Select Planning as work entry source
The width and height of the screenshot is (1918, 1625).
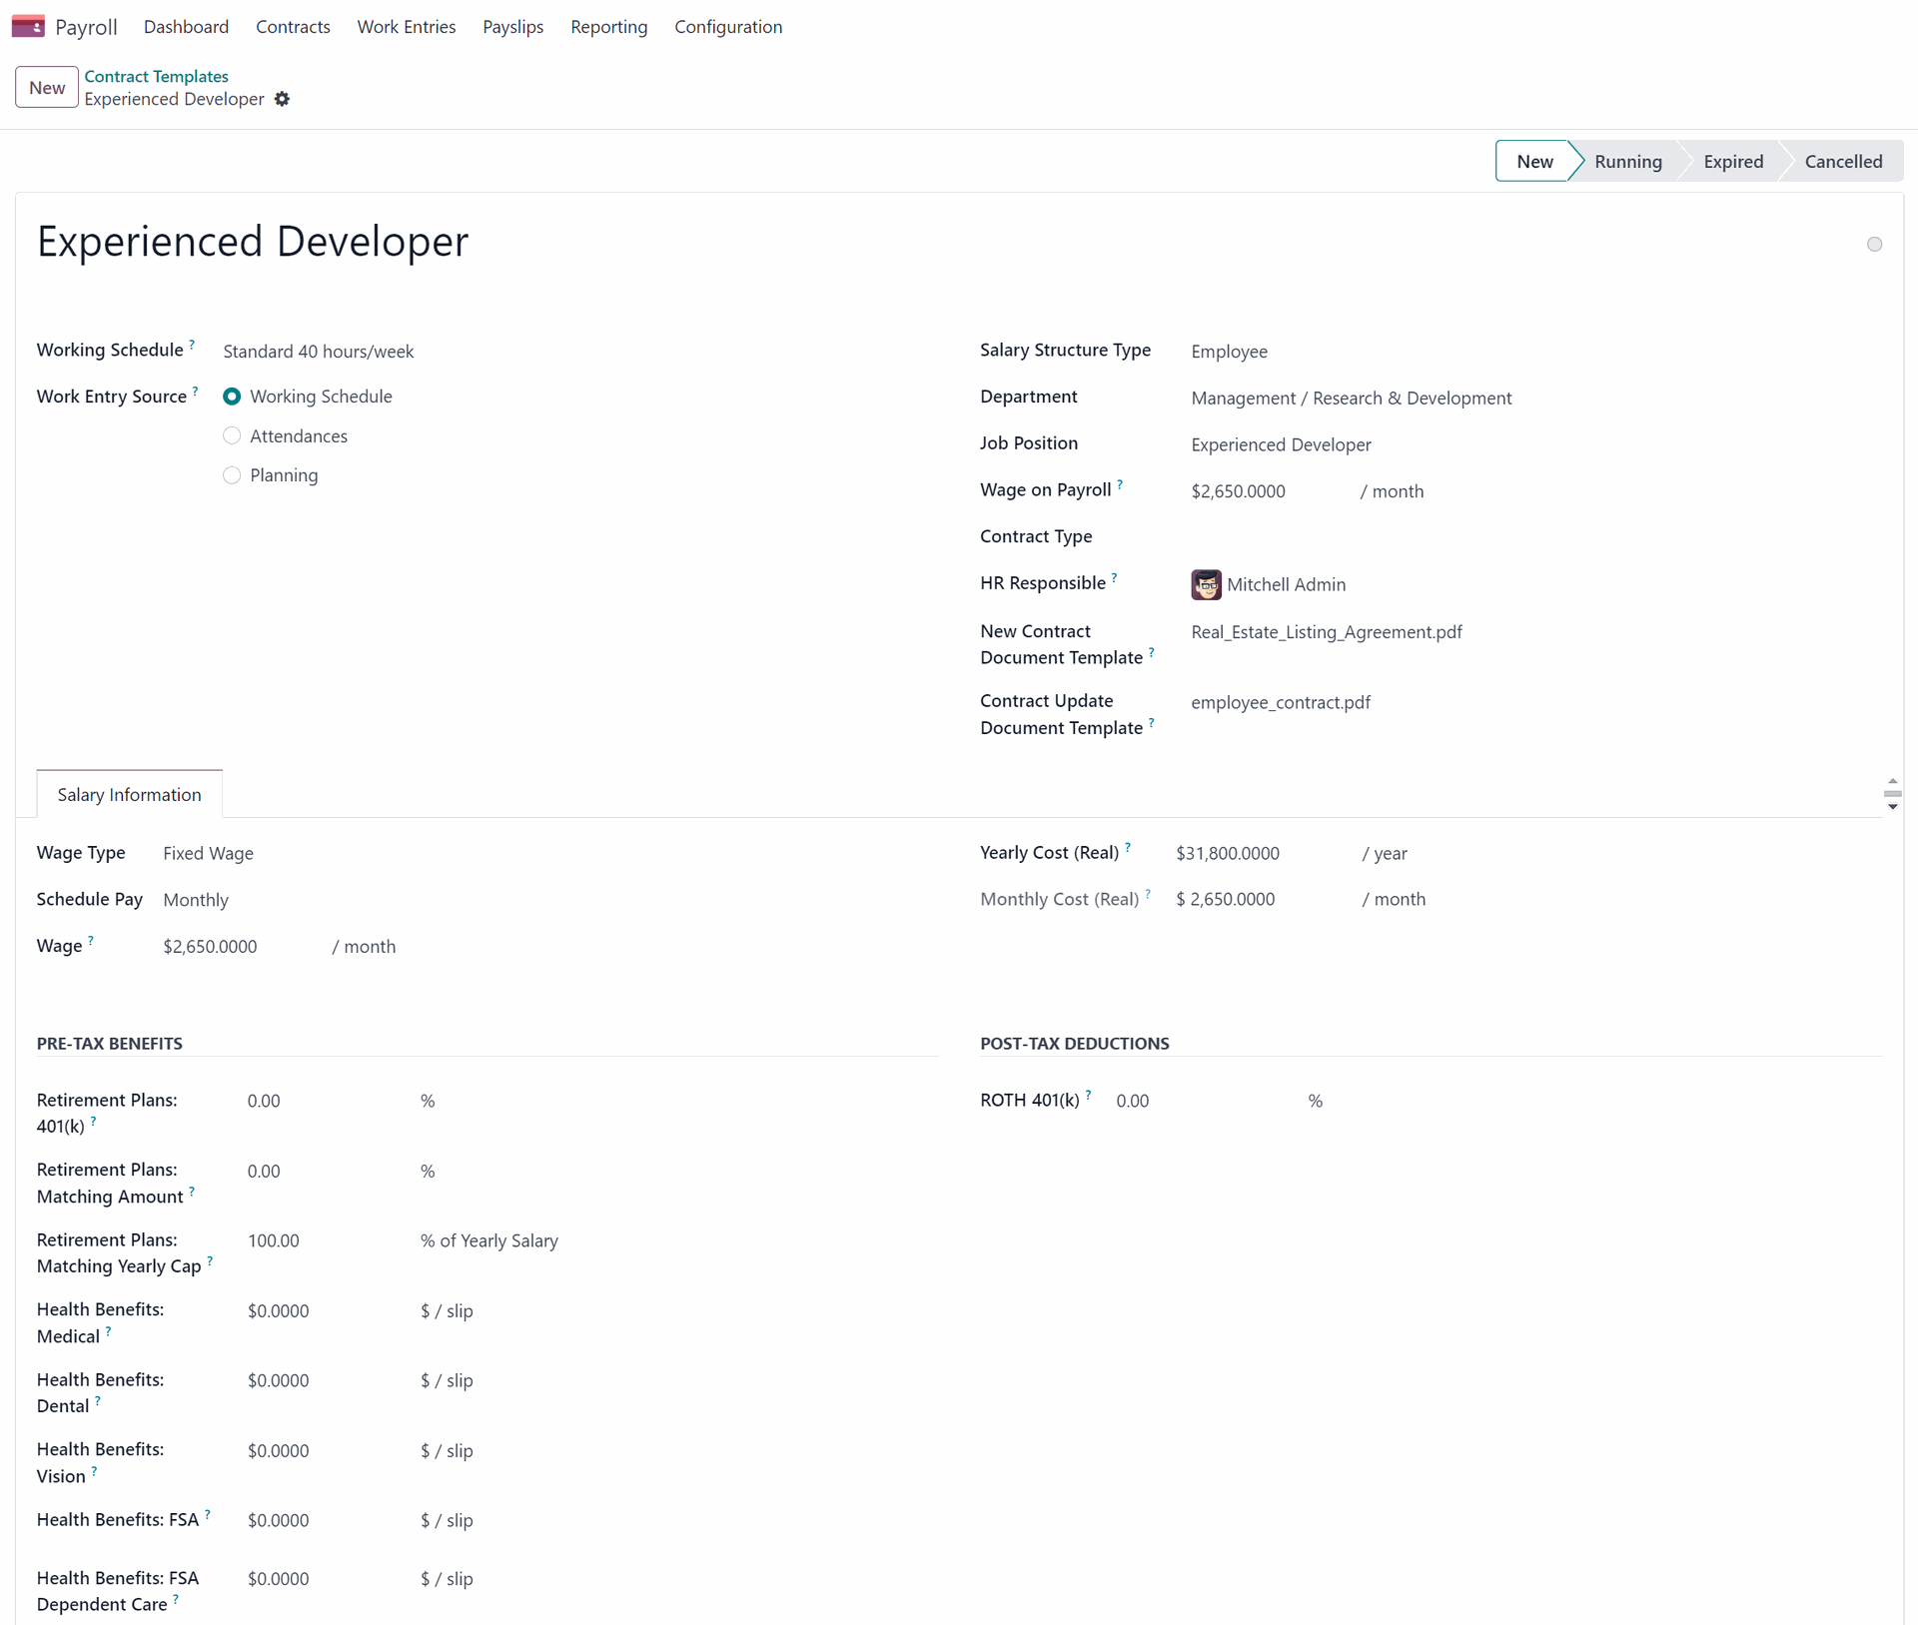(x=232, y=475)
